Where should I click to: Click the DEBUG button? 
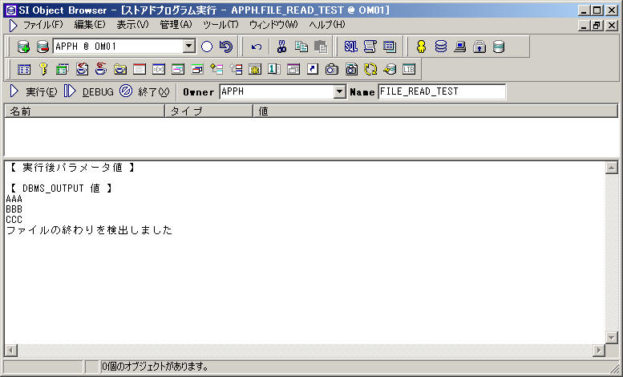coord(89,91)
